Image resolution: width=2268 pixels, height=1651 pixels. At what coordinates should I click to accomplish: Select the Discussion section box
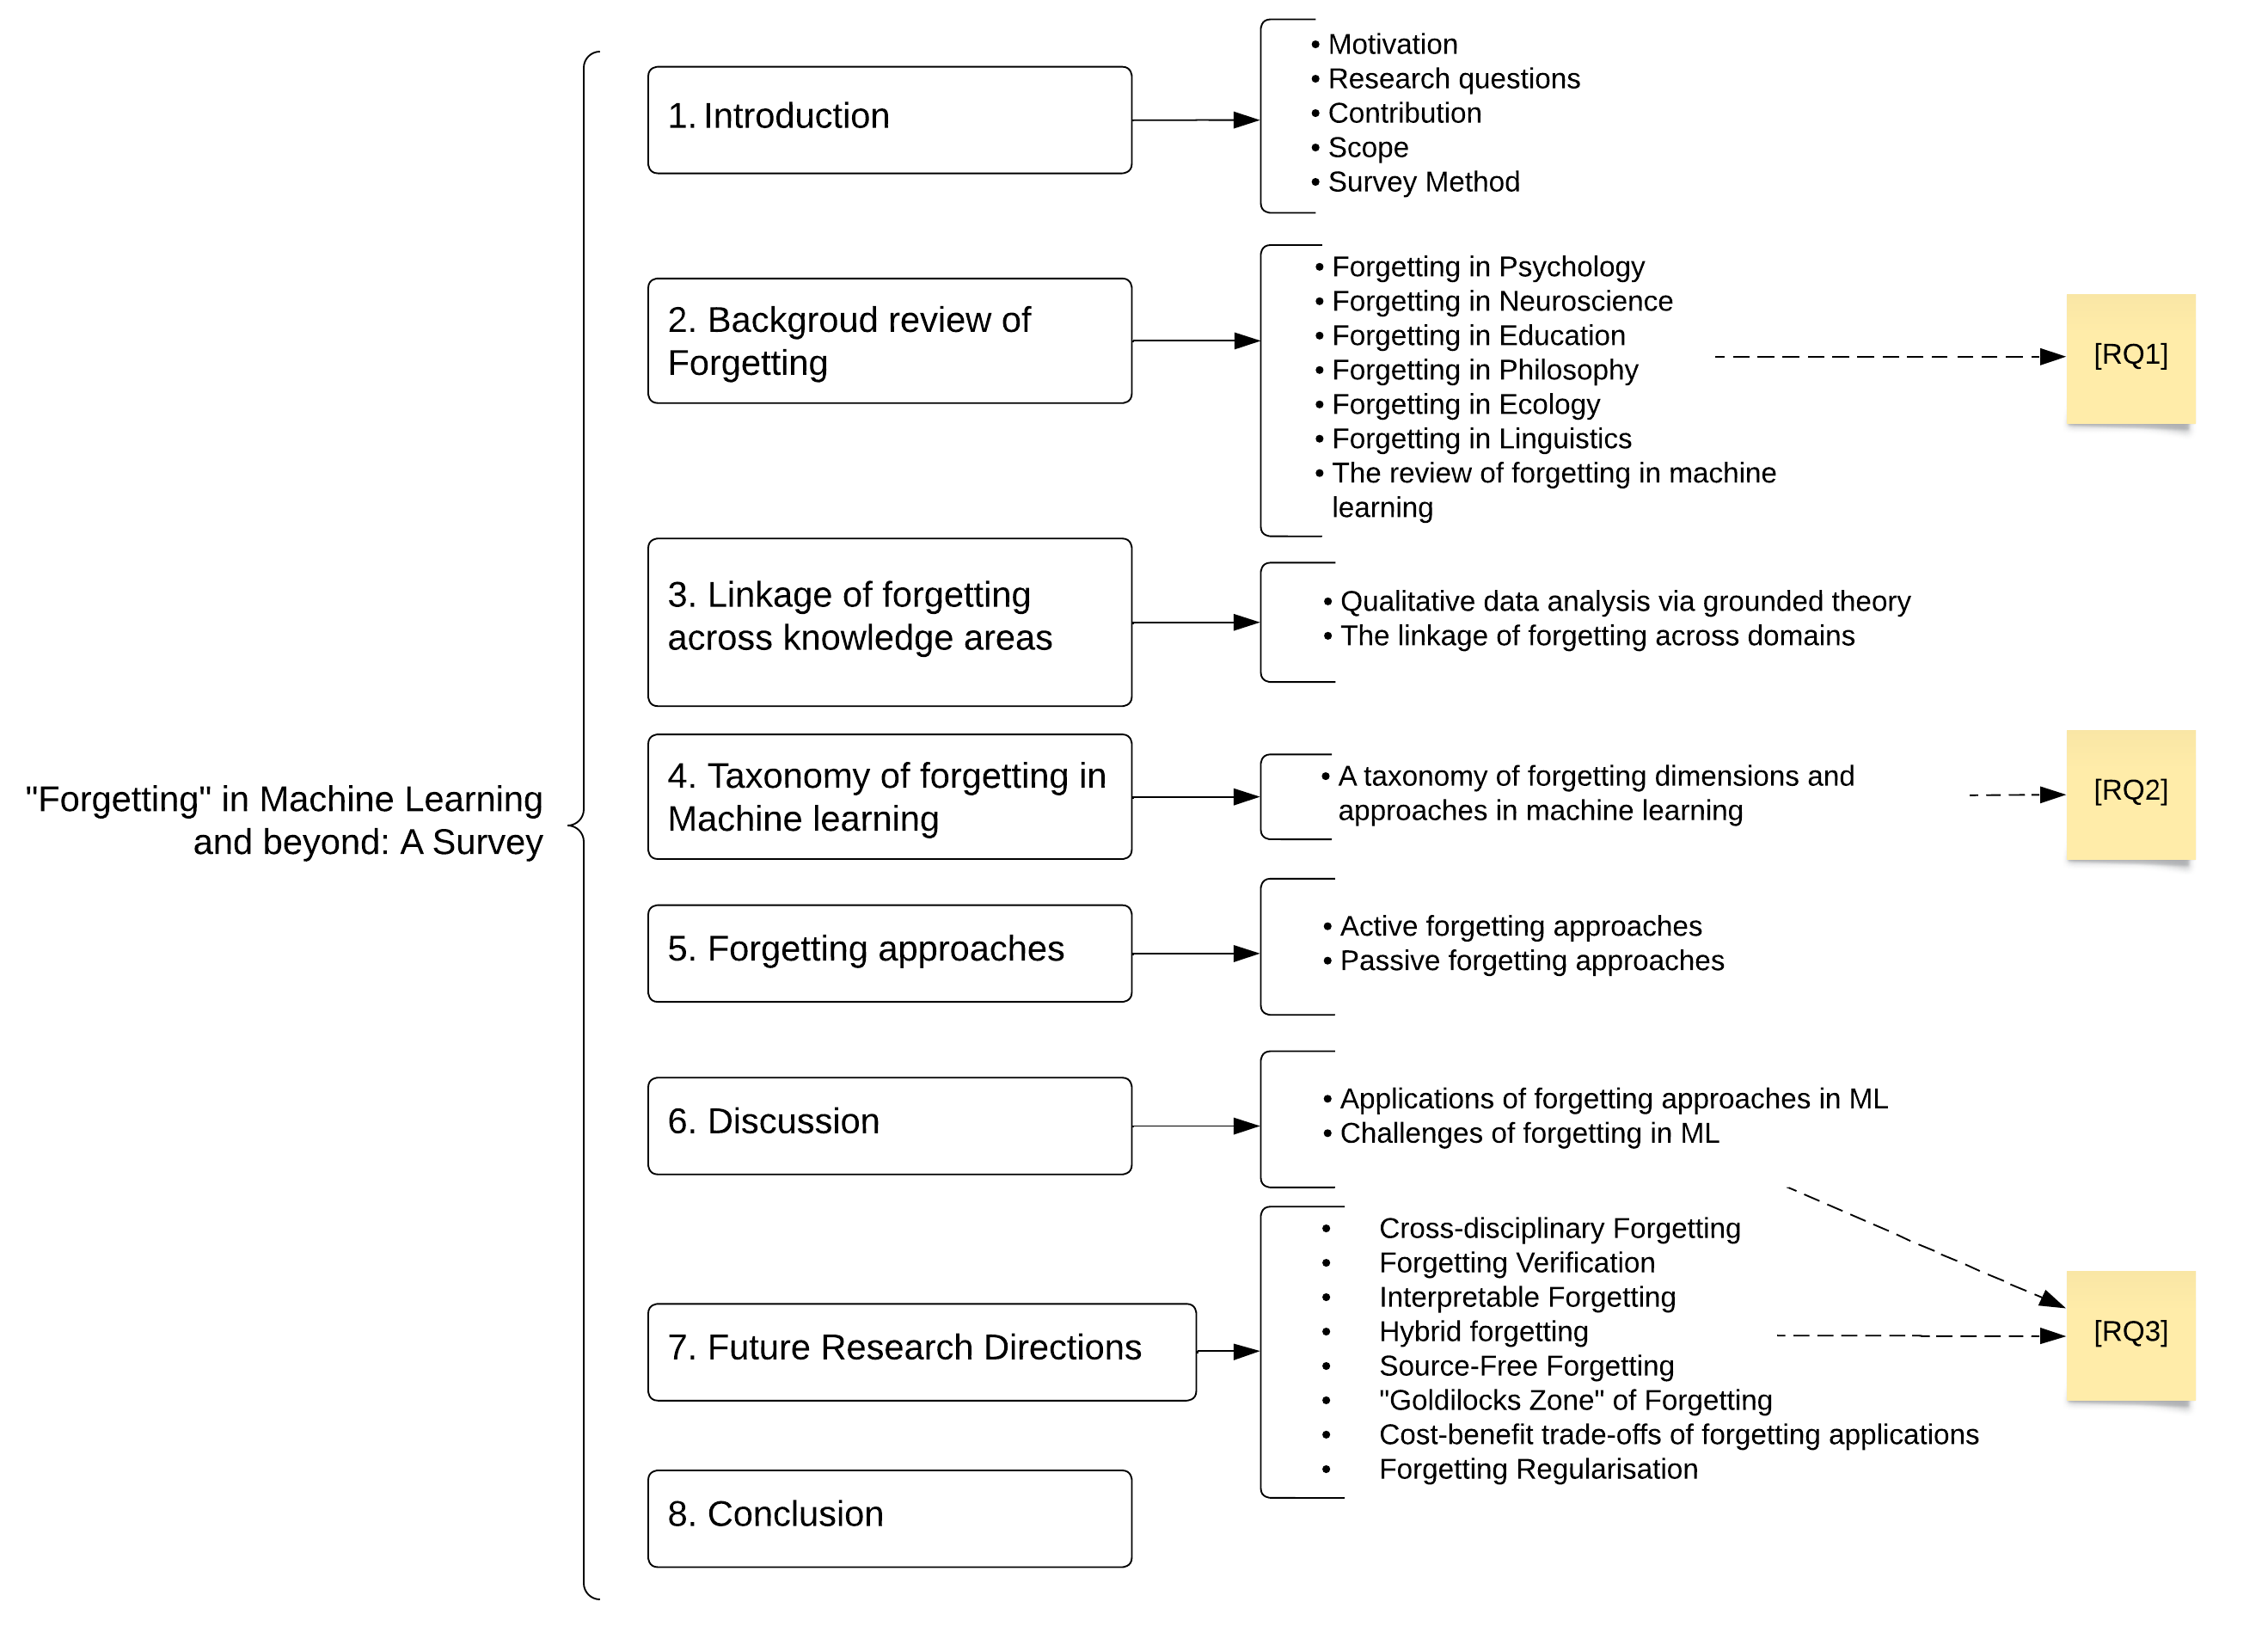click(x=887, y=1120)
